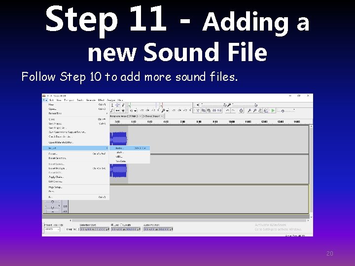Open the playback meter dropdown arrow
The width and height of the screenshot is (355, 266).
136,111
